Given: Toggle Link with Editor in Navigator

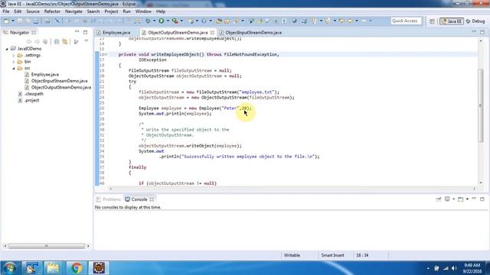Looking at the screenshot, I should 65,41.
